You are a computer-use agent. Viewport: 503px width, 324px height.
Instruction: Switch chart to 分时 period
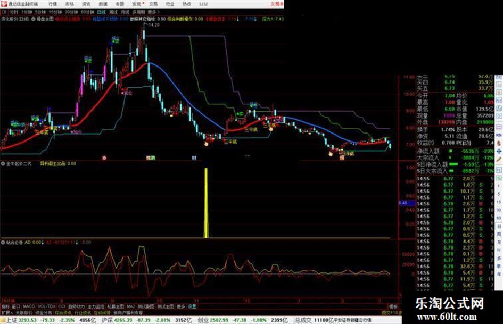click(13, 12)
